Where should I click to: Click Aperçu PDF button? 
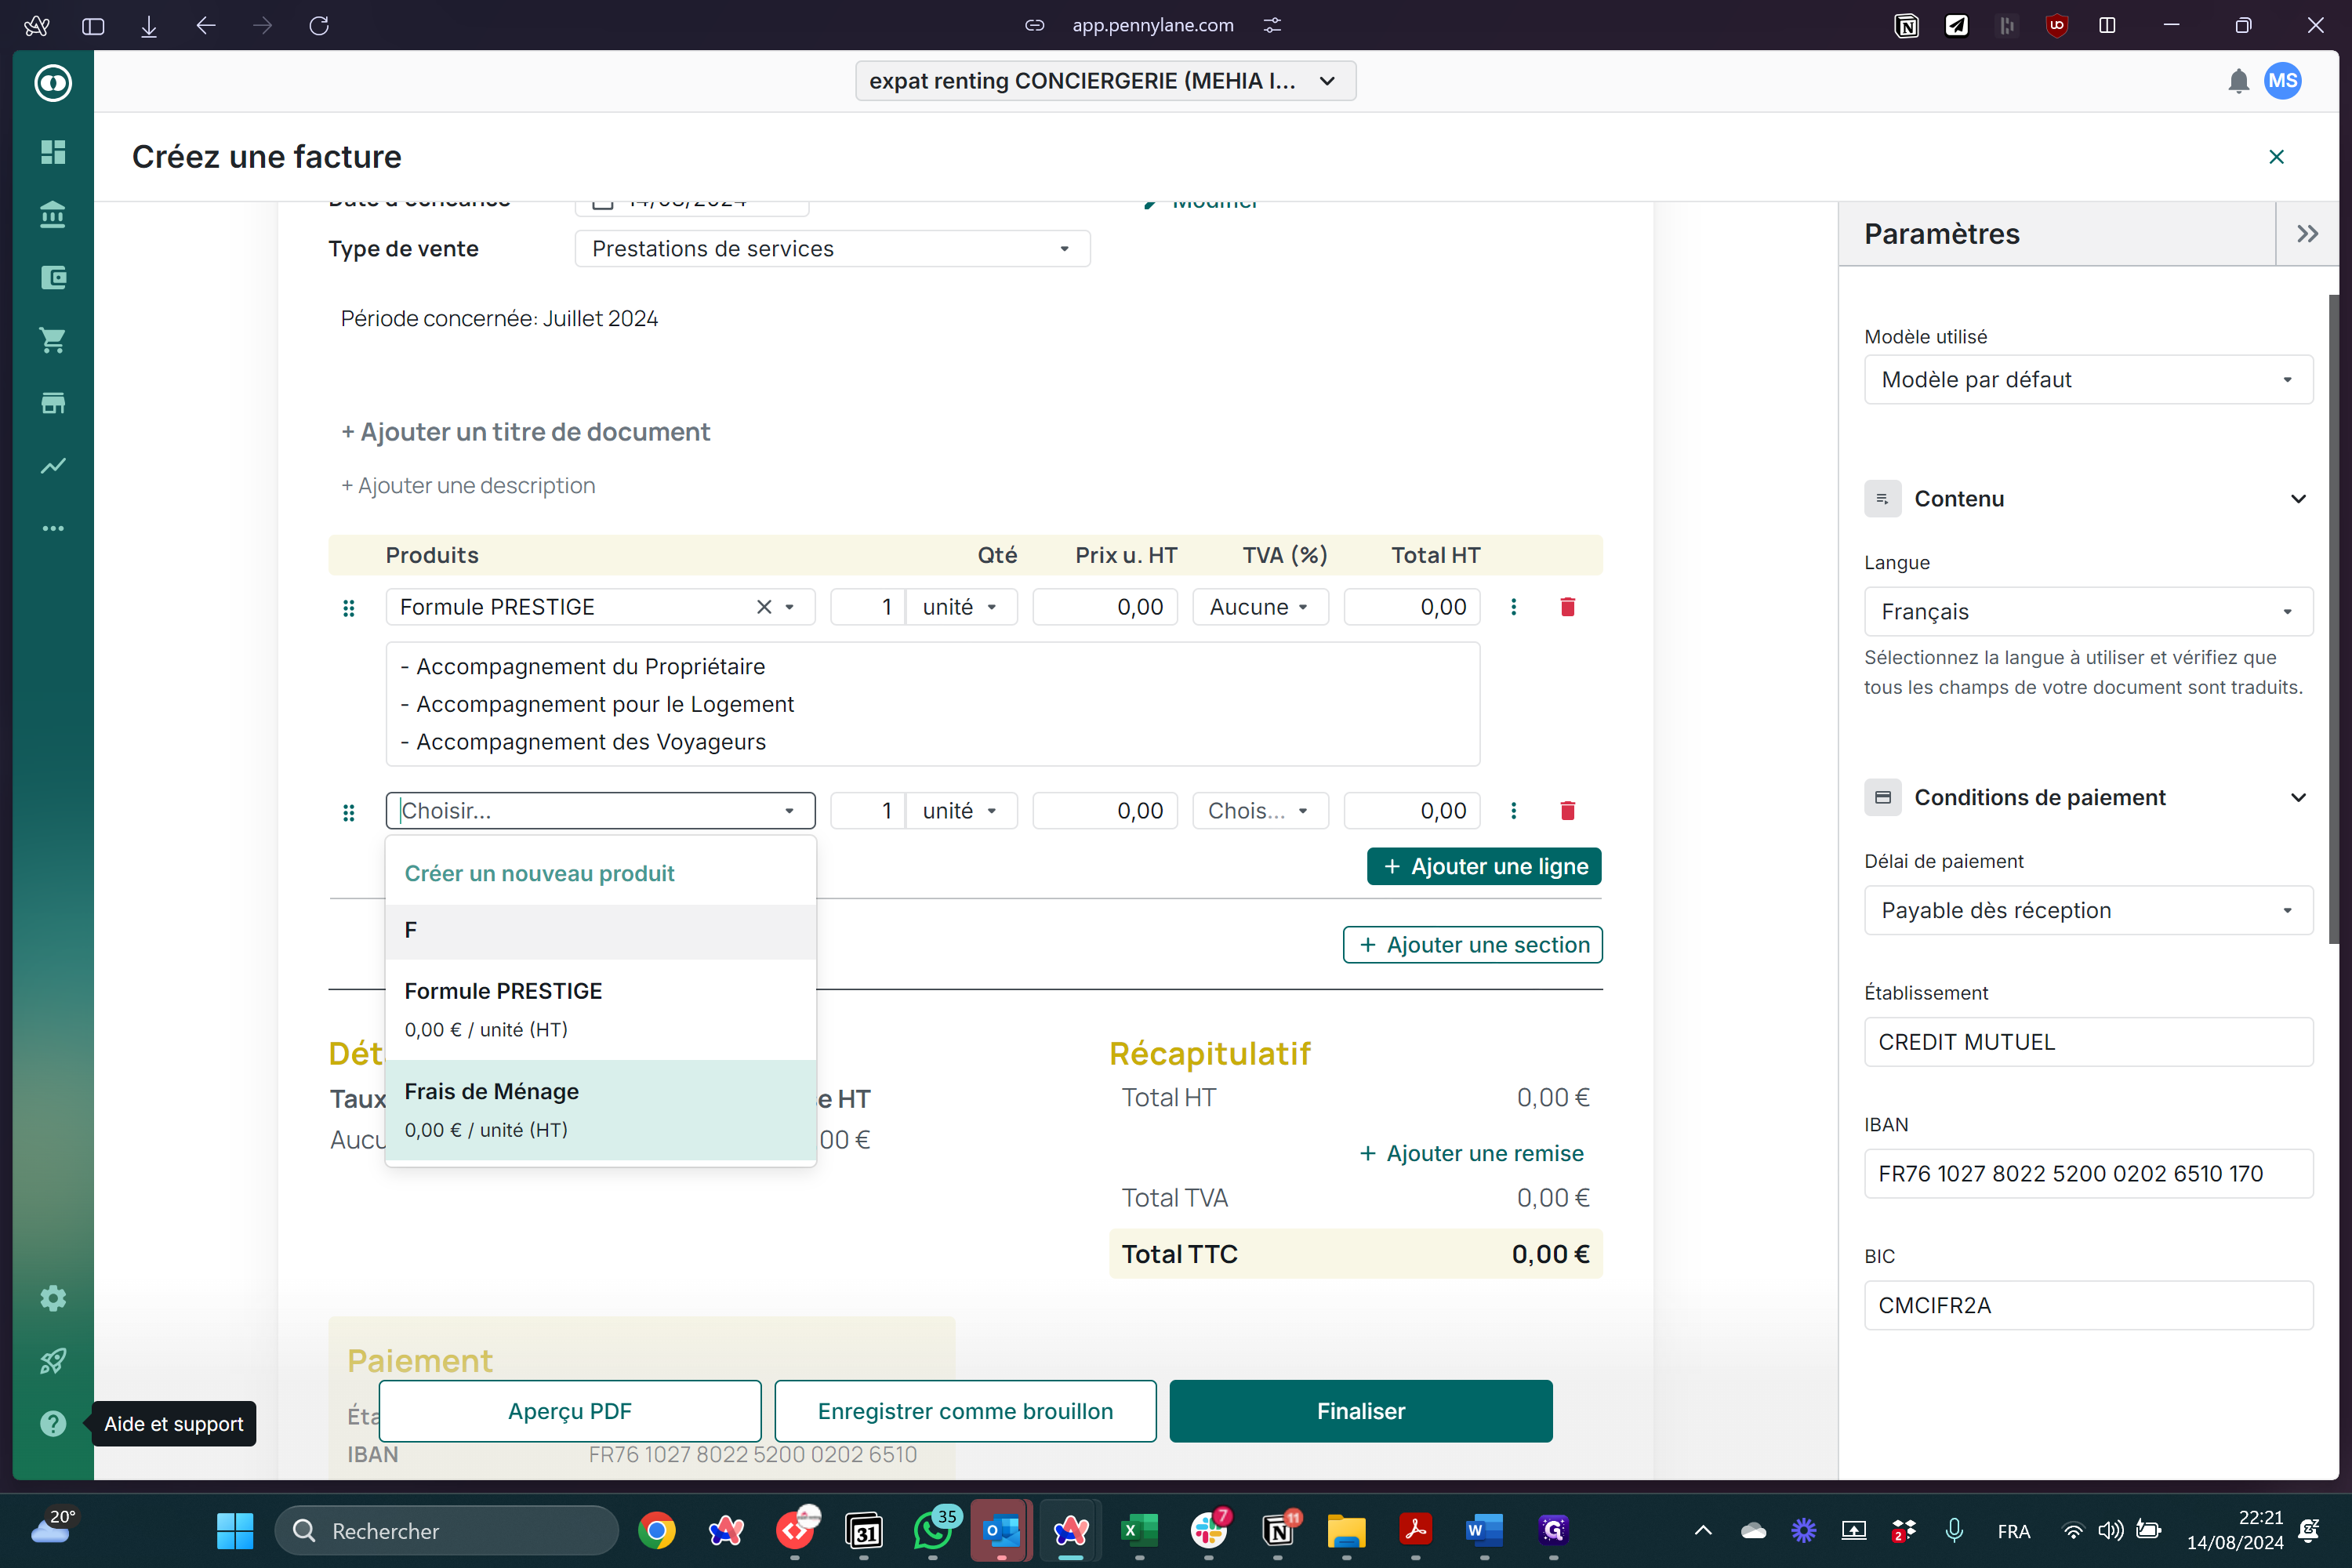click(570, 1411)
